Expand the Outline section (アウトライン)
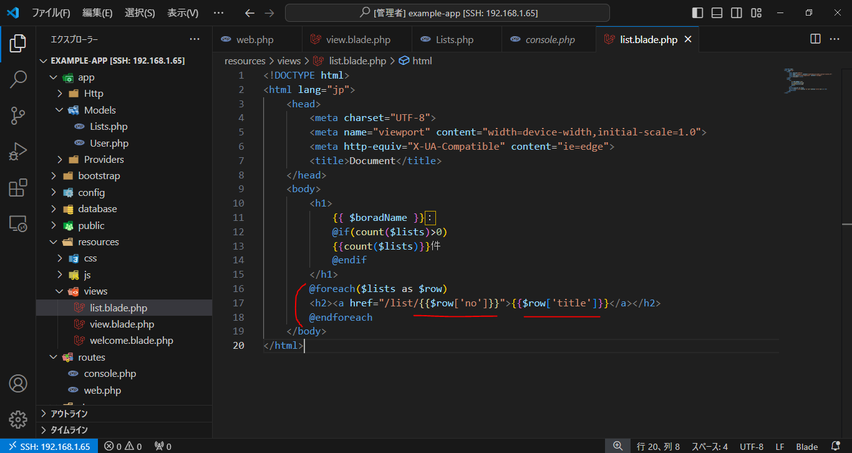Screen dimensions: 852x453 69,414
